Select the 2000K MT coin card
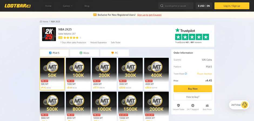This screenshot has height=121, width=254. [156, 106]
